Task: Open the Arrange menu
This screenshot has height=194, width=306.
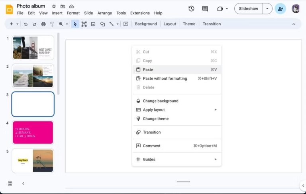Action: click(x=104, y=13)
